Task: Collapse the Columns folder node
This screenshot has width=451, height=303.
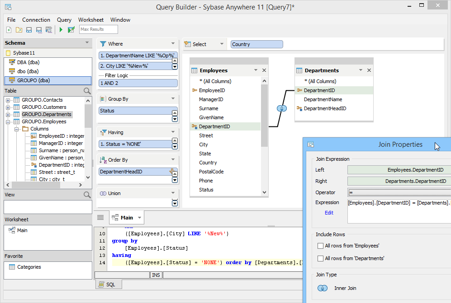Action: pyautogui.click(x=17, y=129)
